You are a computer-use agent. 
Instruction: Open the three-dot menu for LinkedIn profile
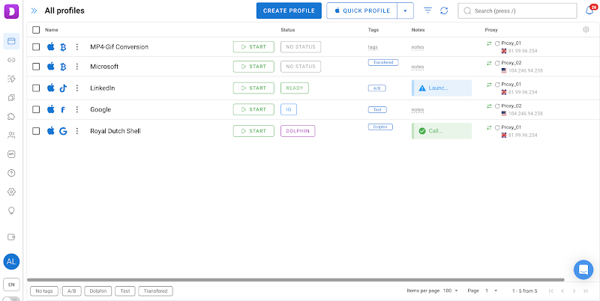76,88
